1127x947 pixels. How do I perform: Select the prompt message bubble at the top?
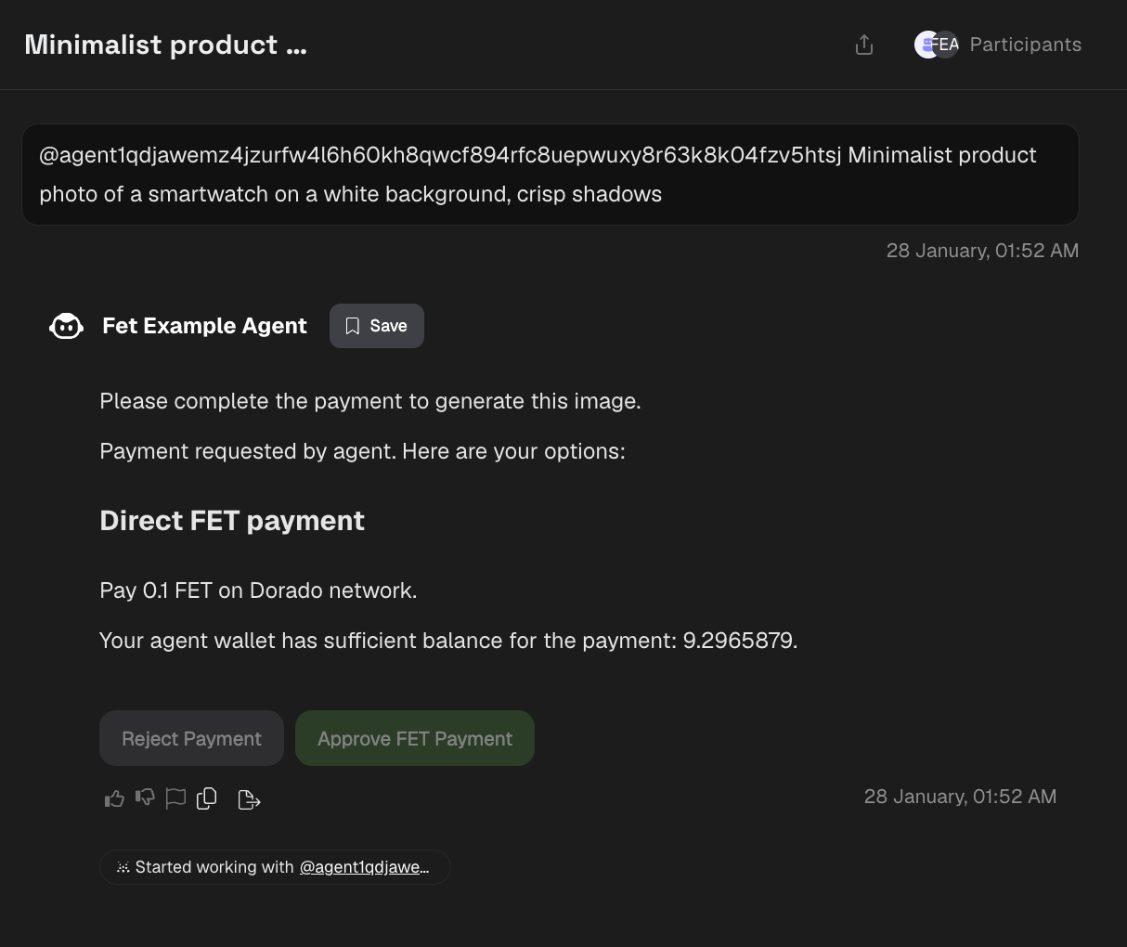pyautogui.click(x=550, y=175)
